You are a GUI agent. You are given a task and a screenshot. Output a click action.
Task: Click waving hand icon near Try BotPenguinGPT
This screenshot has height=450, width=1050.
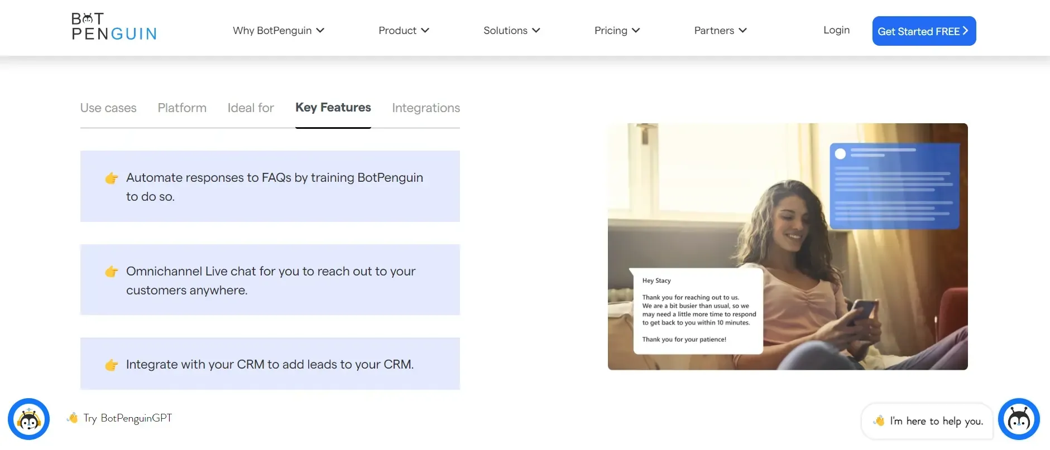73,418
